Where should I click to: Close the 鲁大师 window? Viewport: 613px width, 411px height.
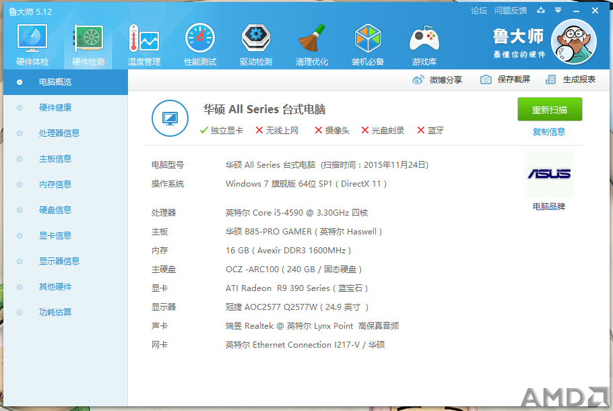pyautogui.click(x=595, y=11)
